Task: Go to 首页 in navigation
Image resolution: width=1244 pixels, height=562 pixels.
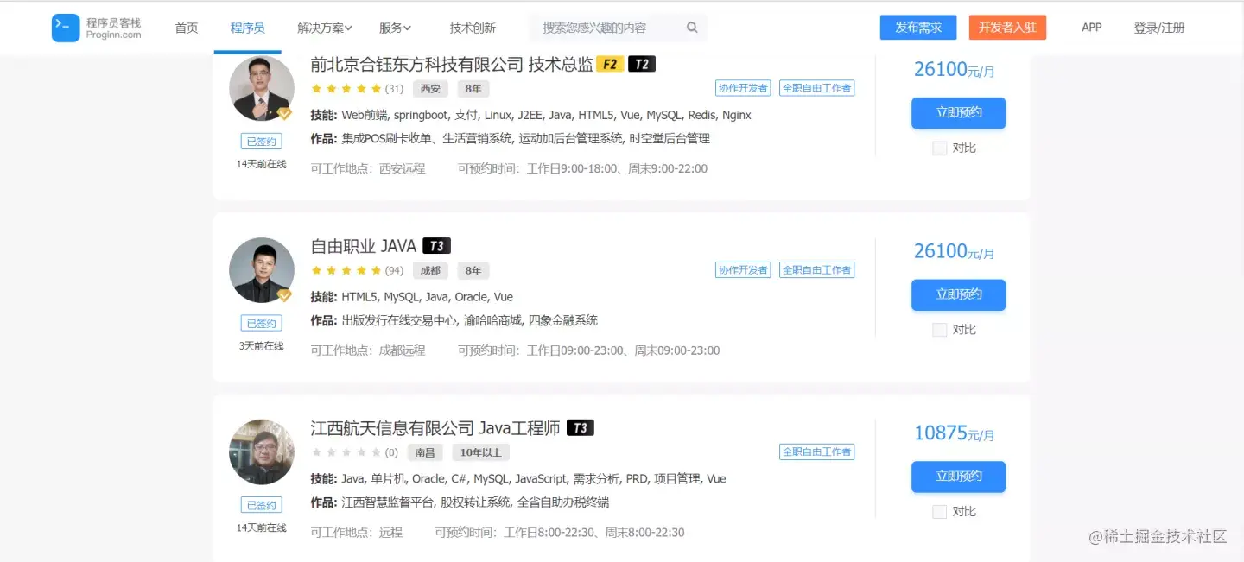Action: click(x=187, y=28)
